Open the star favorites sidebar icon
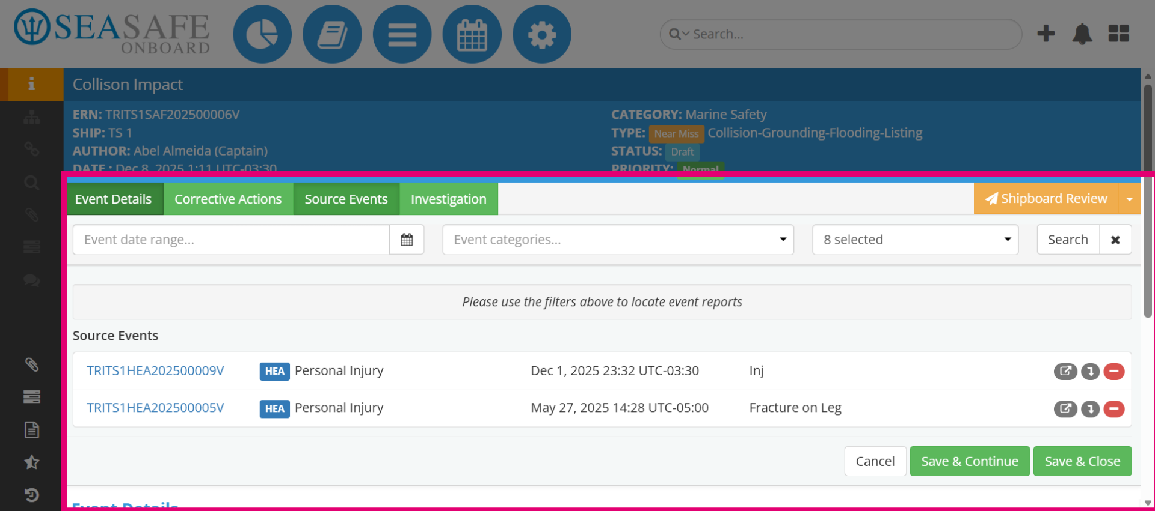This screenshot has height=511, width=1155. (x=32, y=462)
